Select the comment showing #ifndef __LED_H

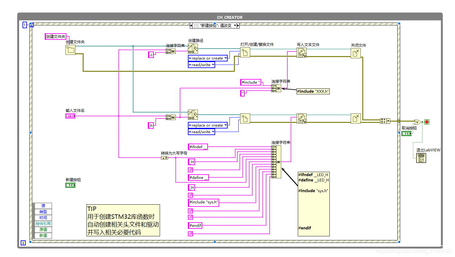pos(313,204)
